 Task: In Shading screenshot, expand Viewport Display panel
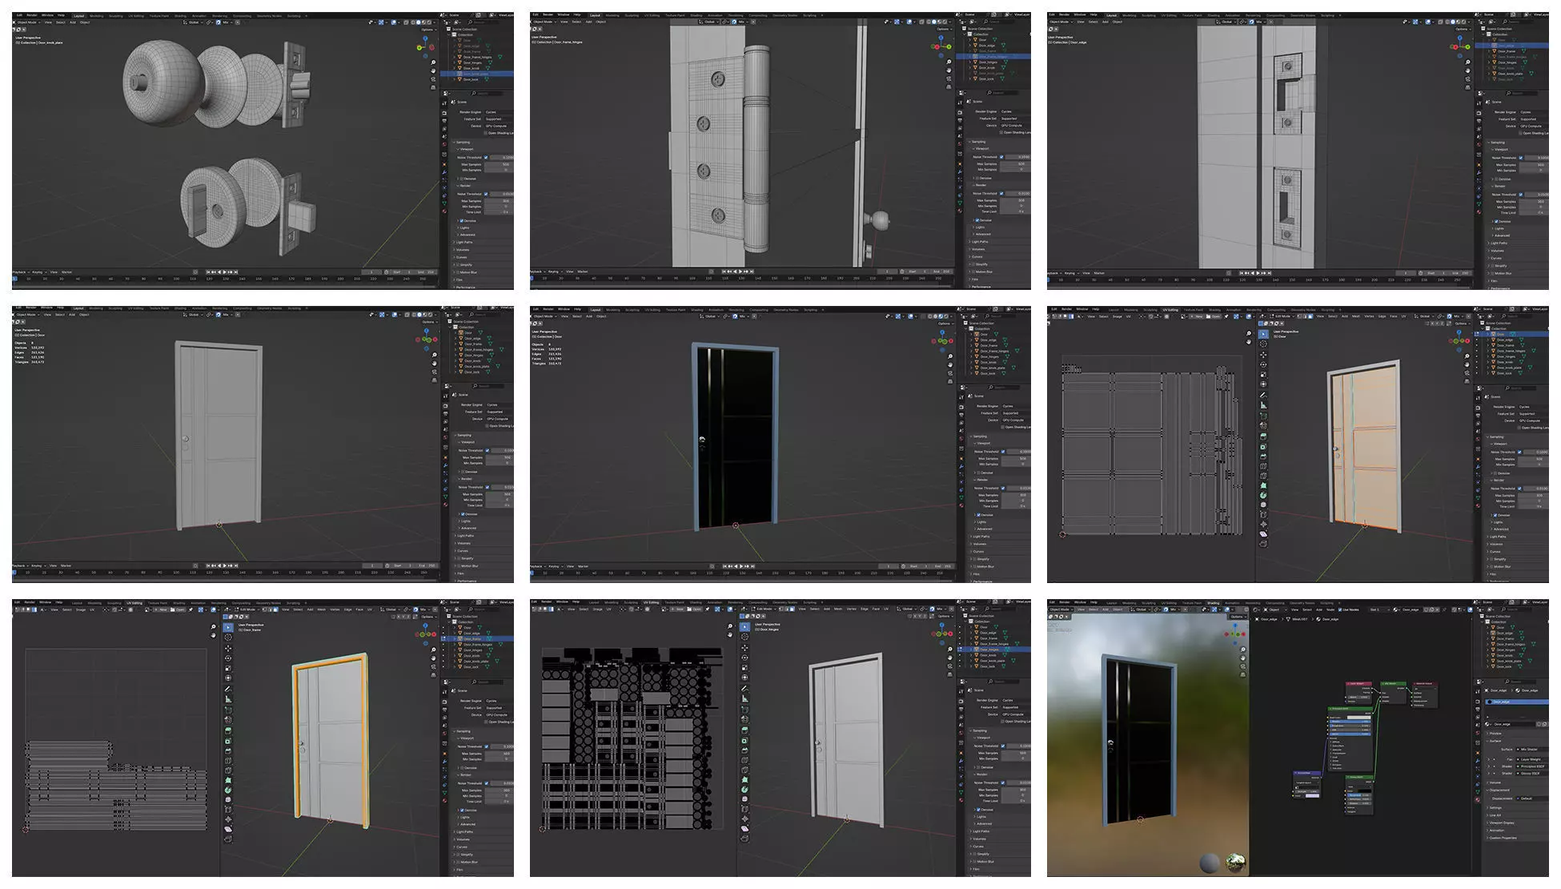[1502, 823]
